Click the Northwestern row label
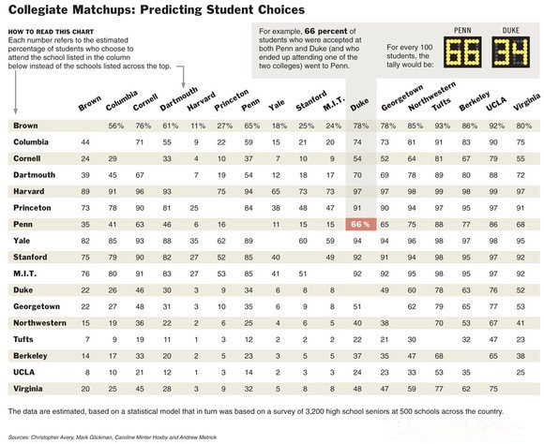Screen dimensions: 544x444 pos(40,323)
